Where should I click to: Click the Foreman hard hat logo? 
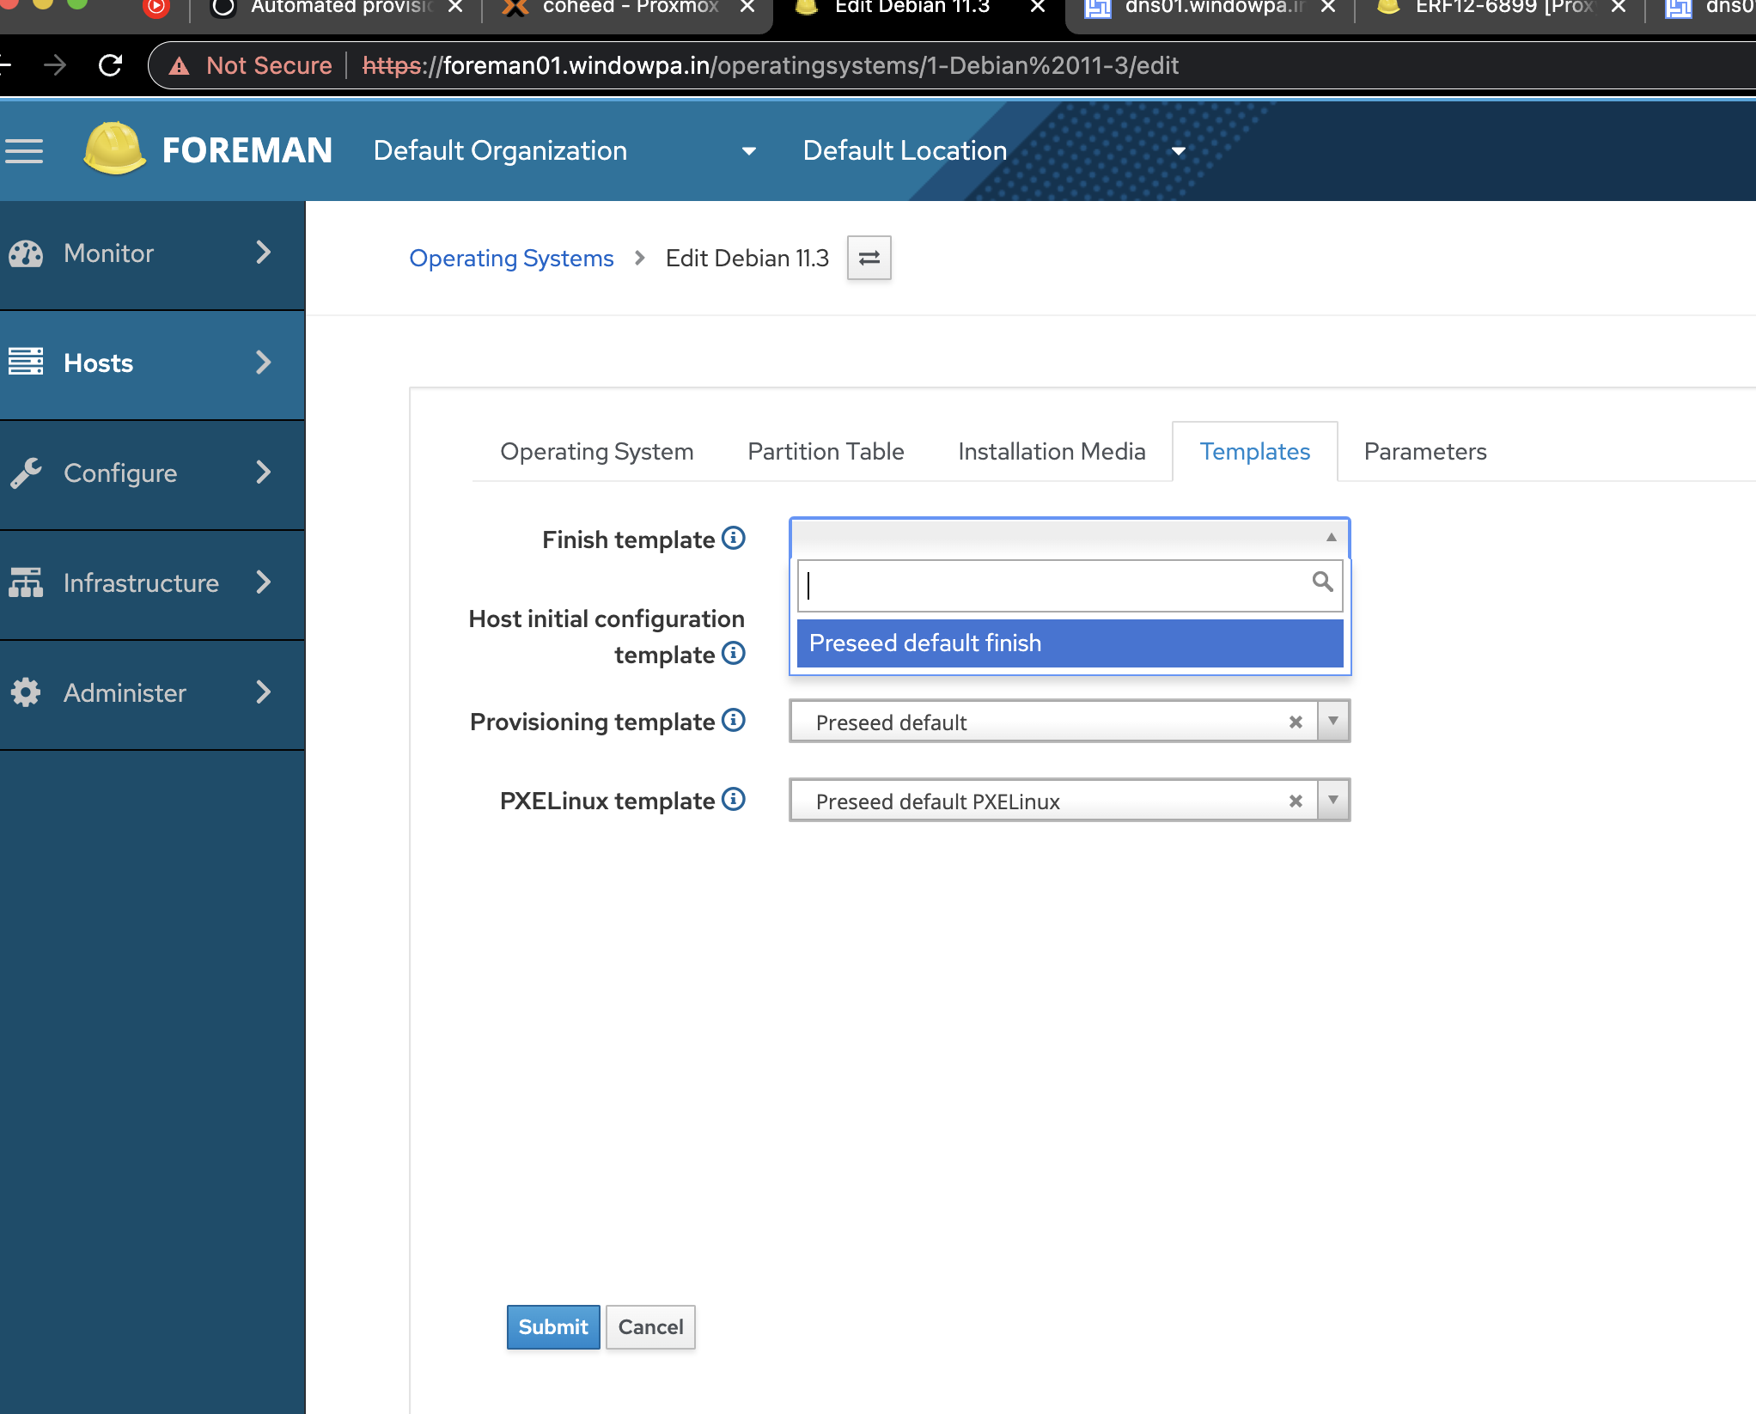[x=114, y=149]
